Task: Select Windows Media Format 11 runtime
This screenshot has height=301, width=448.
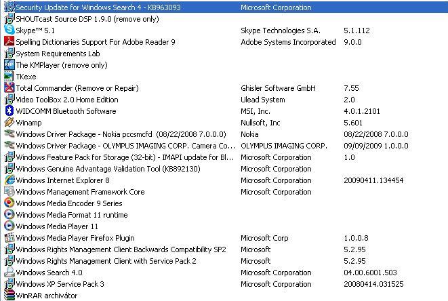Action: tap(72, 215)
